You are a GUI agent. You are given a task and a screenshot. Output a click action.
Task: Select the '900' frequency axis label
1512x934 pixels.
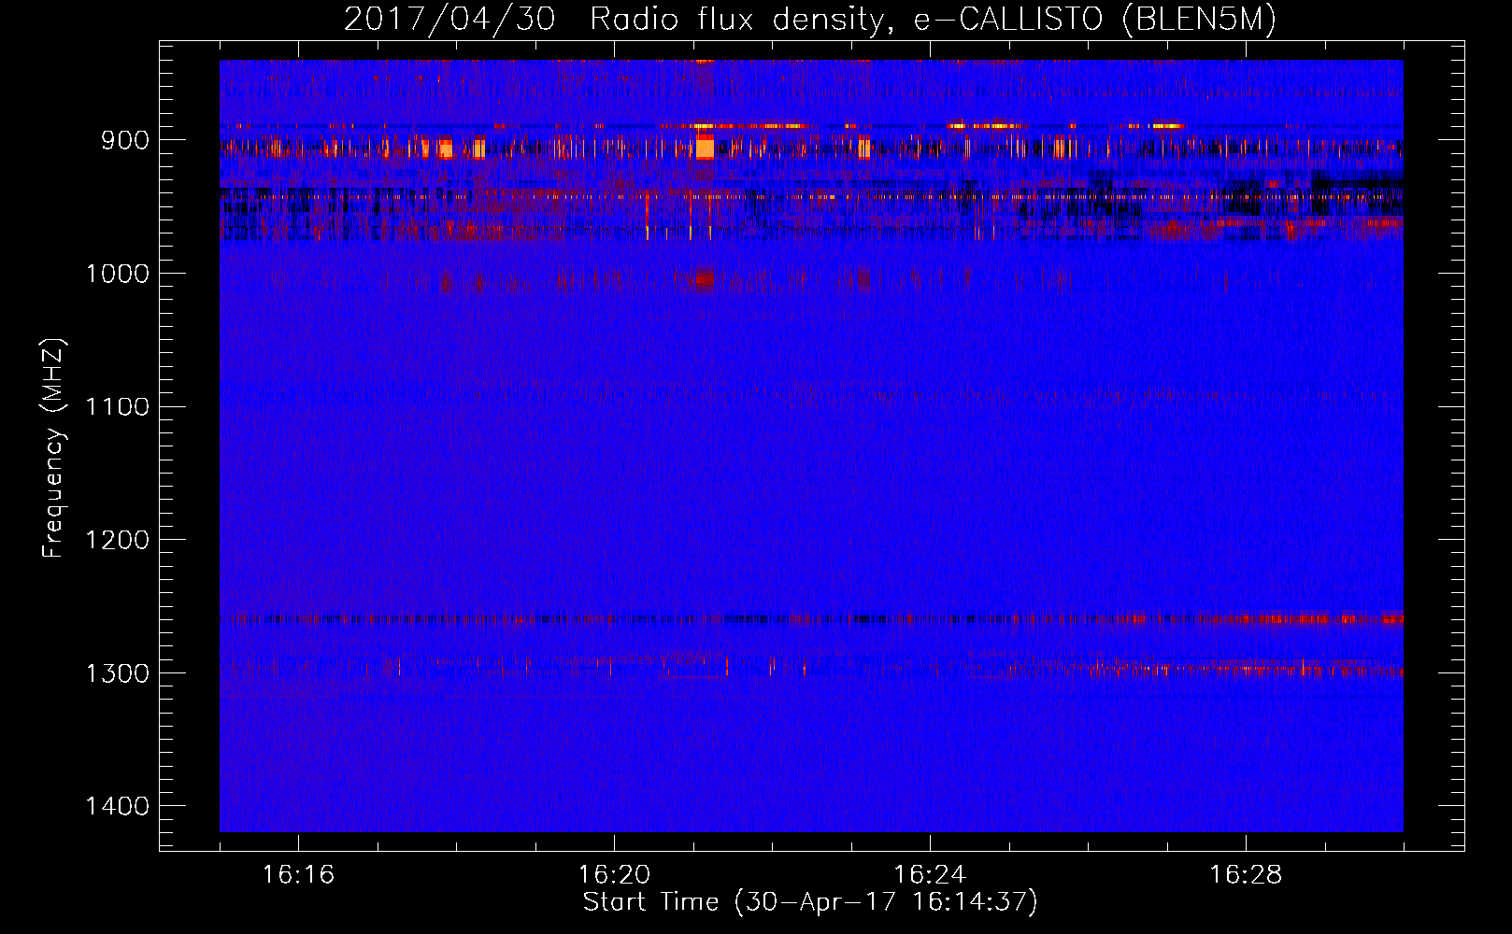[126, 140]
